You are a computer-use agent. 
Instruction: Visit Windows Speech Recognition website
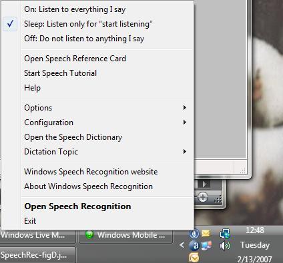click(97, 172)
